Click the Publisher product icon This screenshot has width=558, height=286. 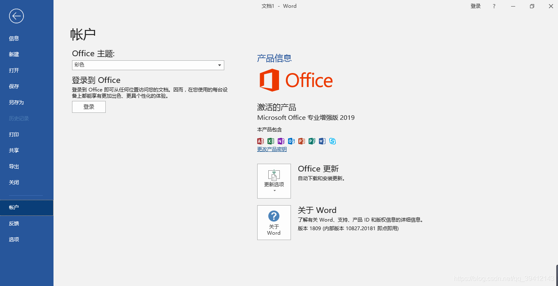tap(312, 141)
